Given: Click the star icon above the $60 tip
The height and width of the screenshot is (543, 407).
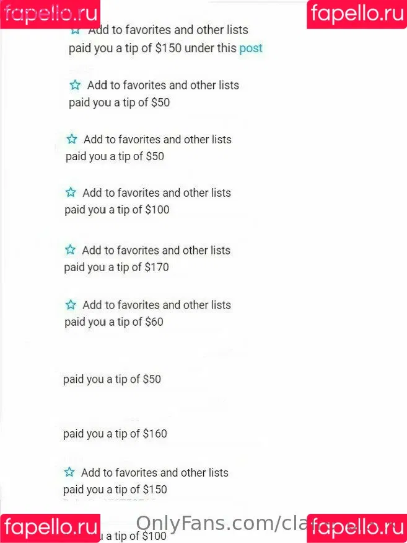Looking at the screenshot, I should tap(71, 305).
